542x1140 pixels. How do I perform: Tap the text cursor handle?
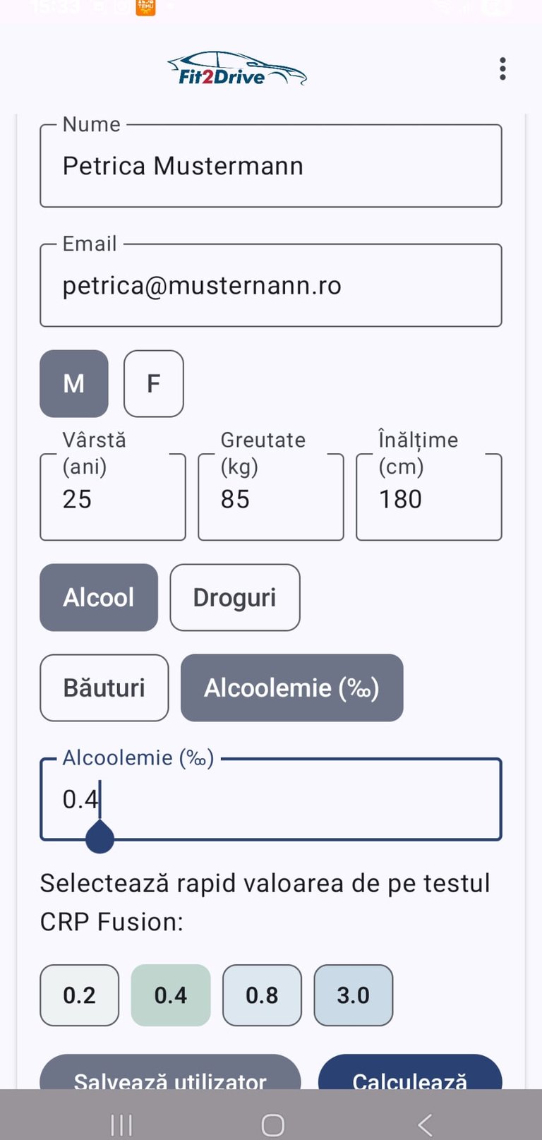pyautogui.click(x=100, y=837)
